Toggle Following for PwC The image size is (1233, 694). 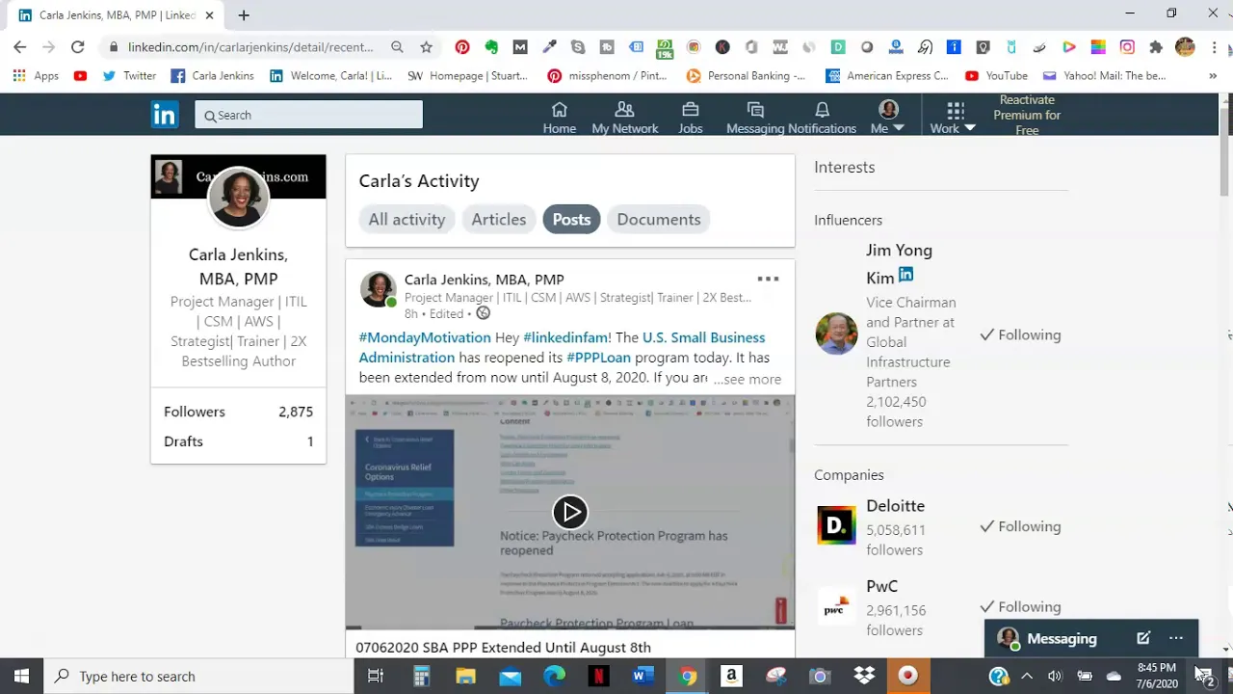pos(1020,607)
